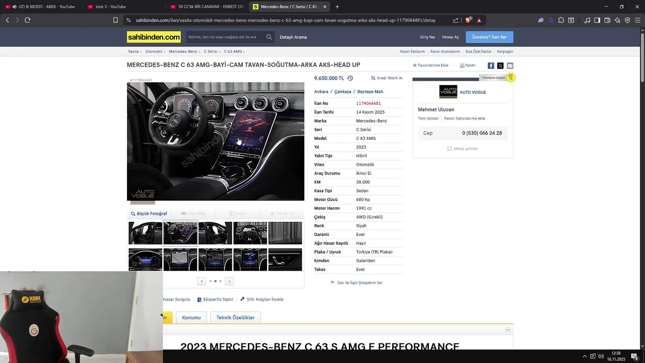Click Hesap Aç link
Viewport: 645px width, 363px height.
pyautogui.click(x=450, y=37)
